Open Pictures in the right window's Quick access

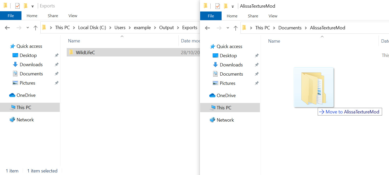pos(227,83)
